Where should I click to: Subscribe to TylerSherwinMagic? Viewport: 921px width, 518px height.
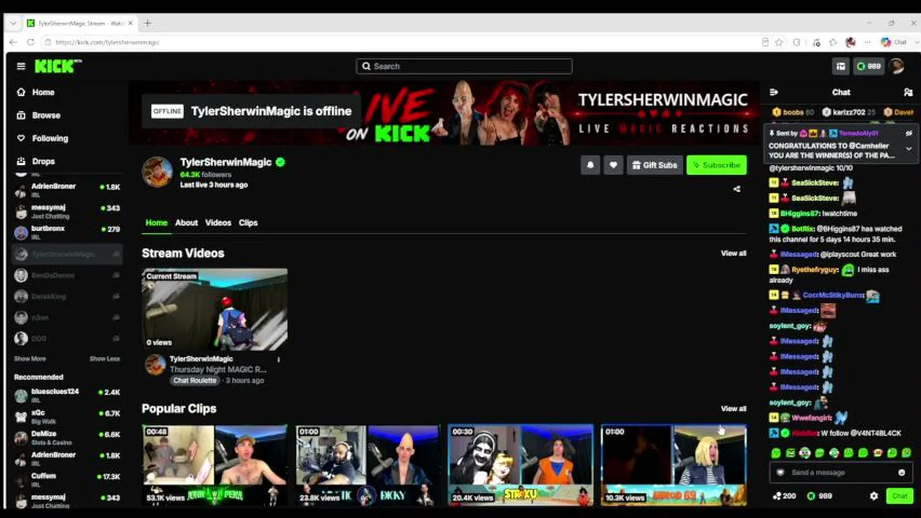[x=716, y=165]
